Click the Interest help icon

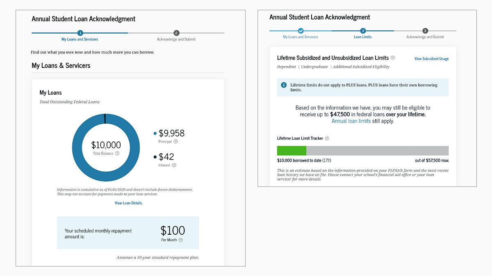click(x=174, y=165)
